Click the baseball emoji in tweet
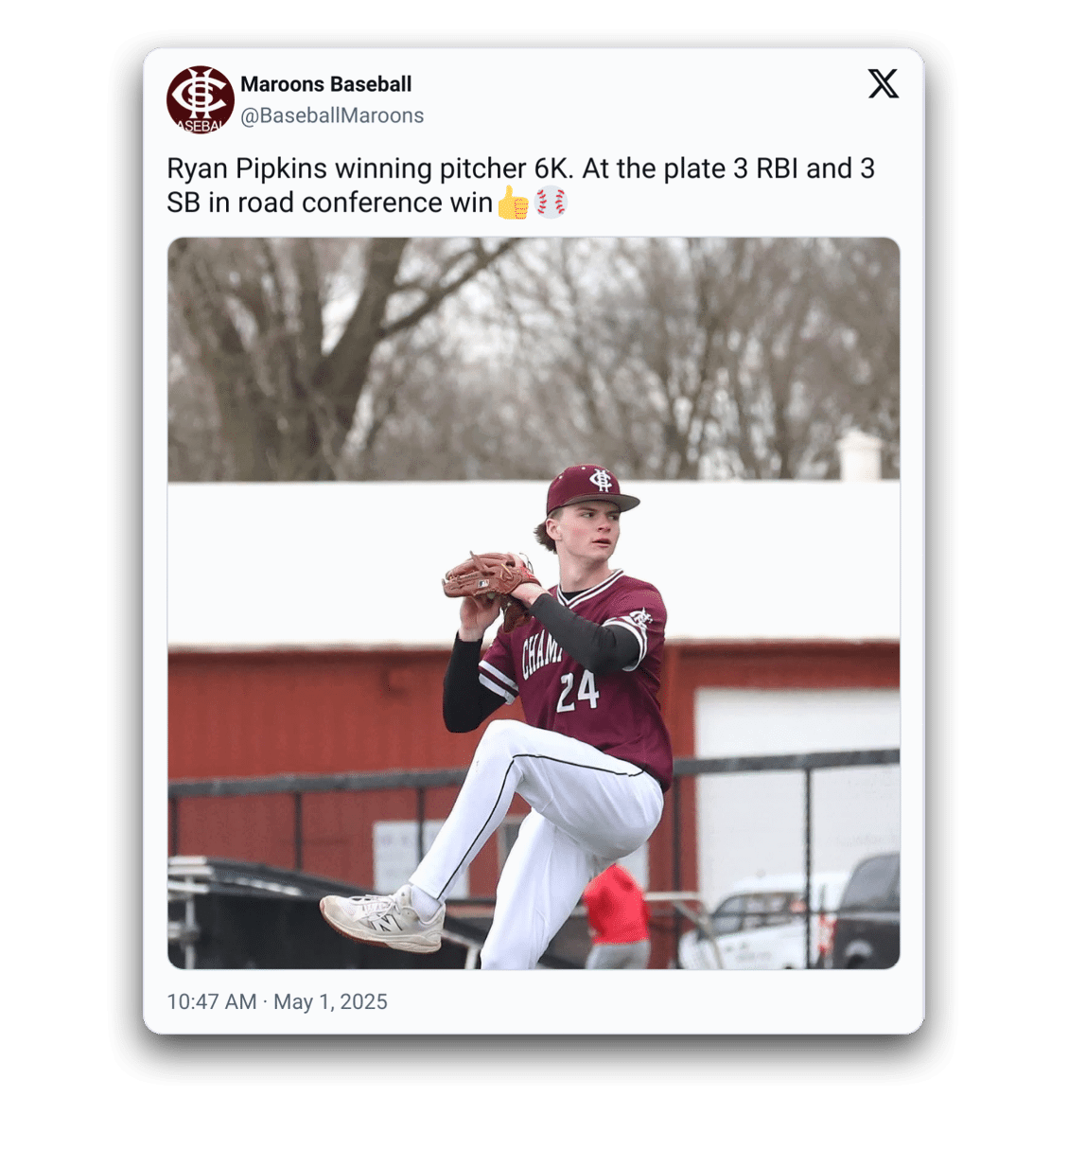Image resolution: width=1068 pixels, height=1150 pixels. [552, 203]
